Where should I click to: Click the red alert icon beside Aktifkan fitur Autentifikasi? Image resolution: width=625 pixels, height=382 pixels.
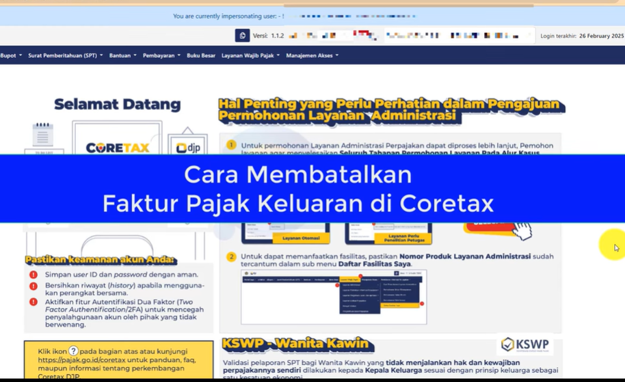[x=34, y=302]
